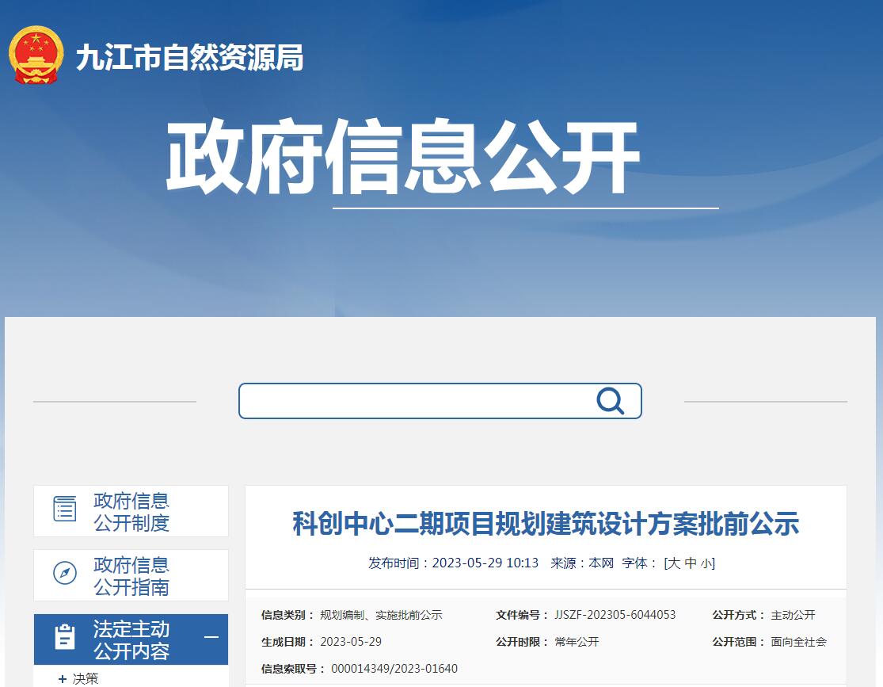Set font size to 小 (small)
883x687 pixels.
[x=706, y=563]
